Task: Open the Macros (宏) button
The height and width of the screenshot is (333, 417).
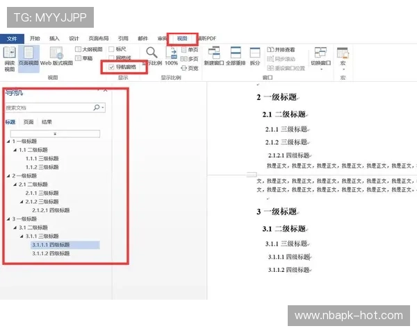Action: [343, 58]
